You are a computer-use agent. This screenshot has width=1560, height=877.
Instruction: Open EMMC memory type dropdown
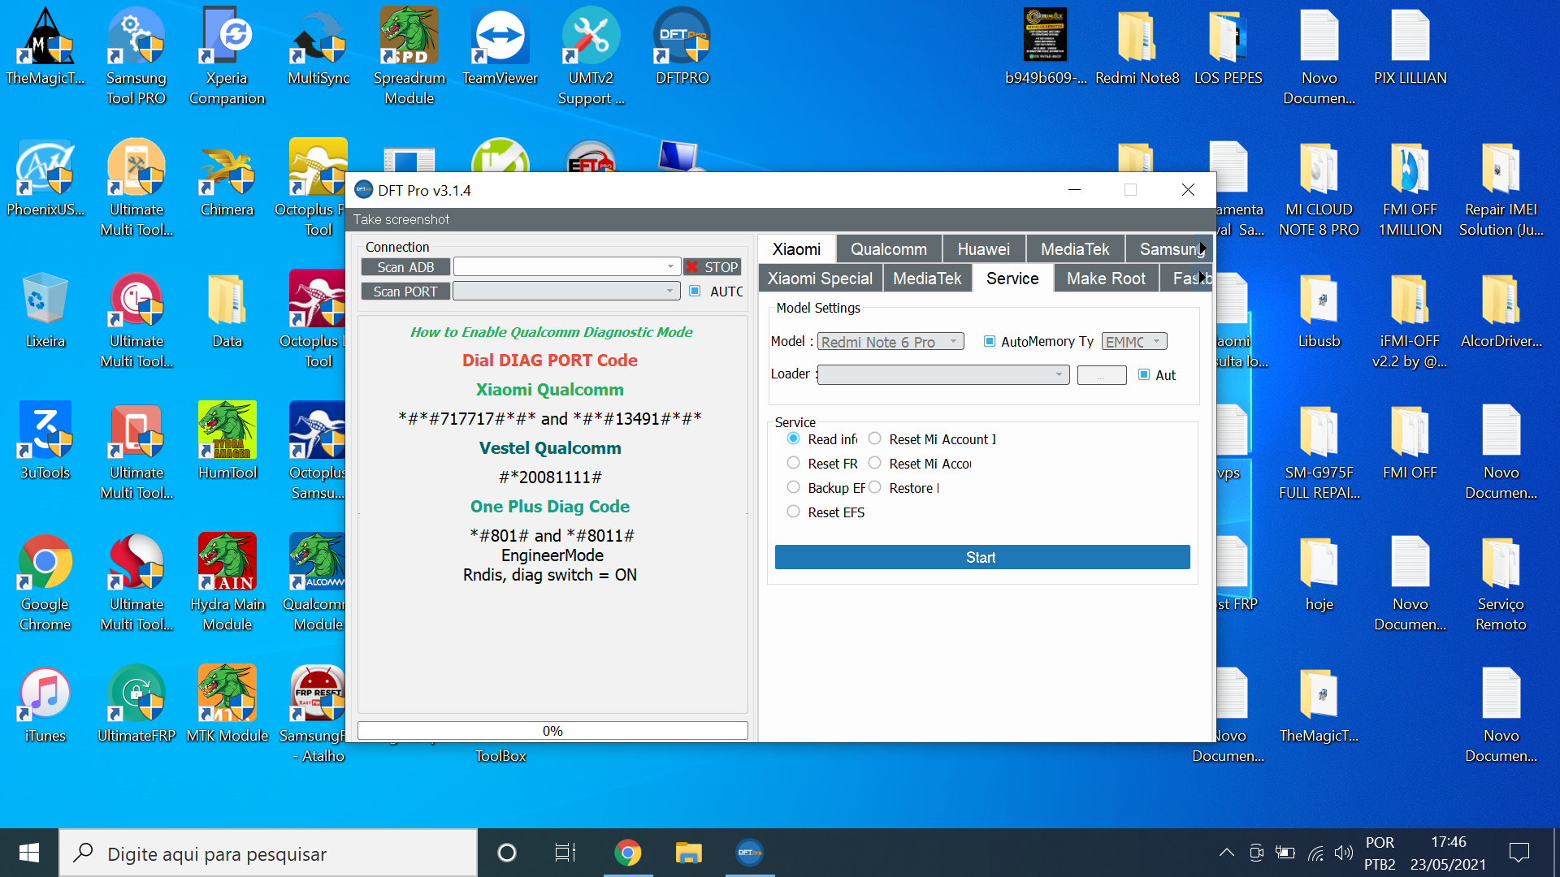(x=1134, y=342)
